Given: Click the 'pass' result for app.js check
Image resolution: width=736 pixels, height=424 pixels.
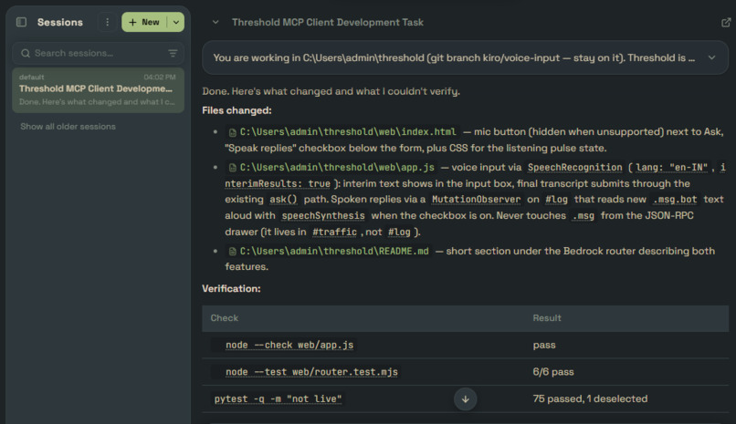Looking at the screenshot, I should (x=544, y=346).
